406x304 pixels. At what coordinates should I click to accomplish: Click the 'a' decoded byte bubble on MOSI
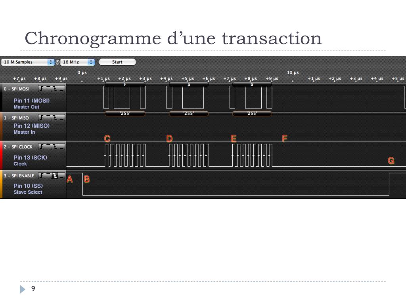coord(188,84)
